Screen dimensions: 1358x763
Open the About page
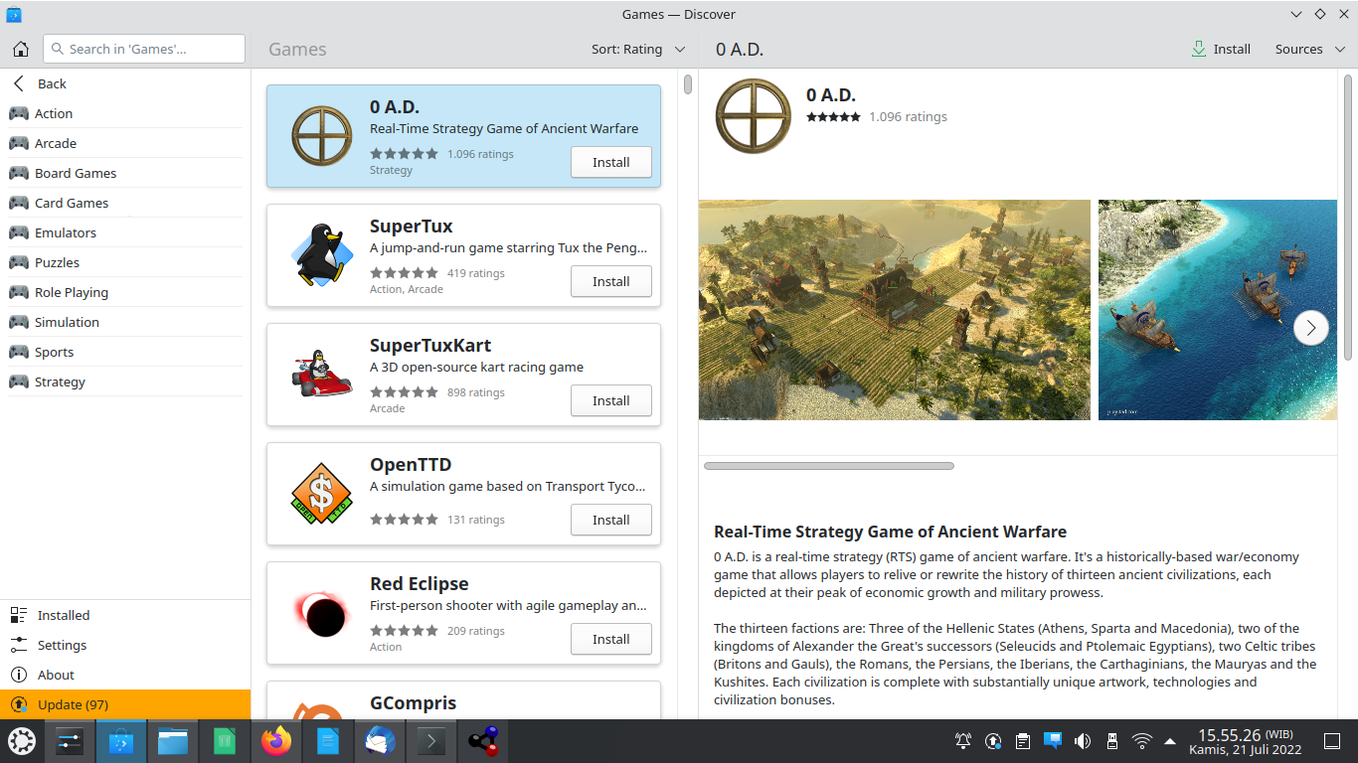point(125,675)
